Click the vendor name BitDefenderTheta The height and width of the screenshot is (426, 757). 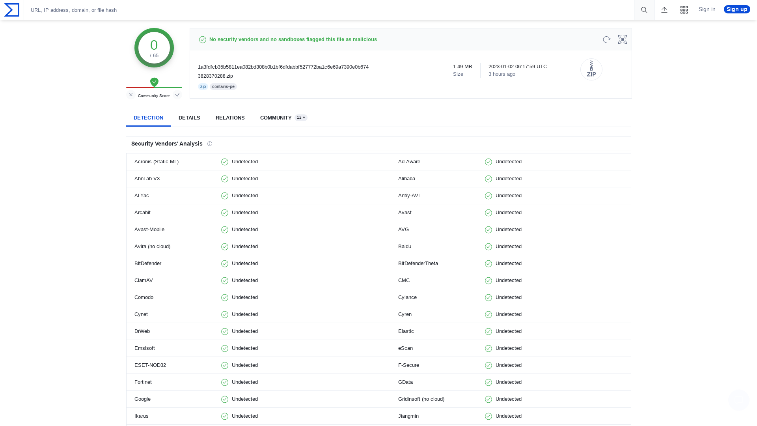(418, 263)
